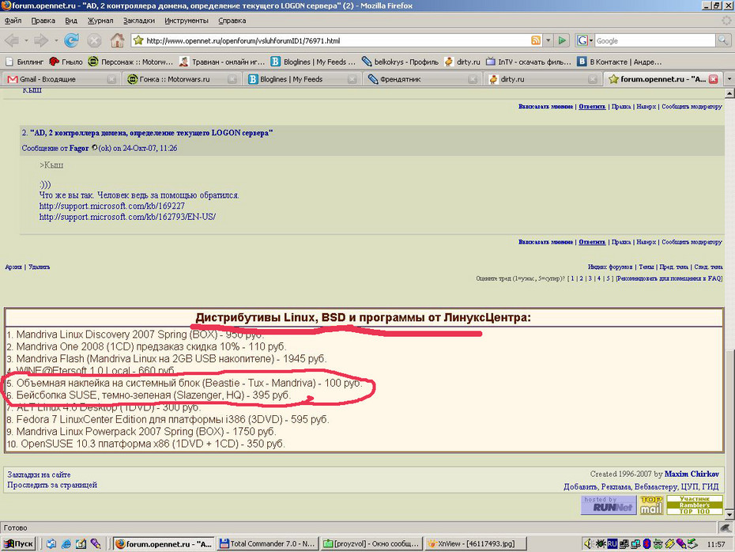Close the forum.opennet.ru tab
735x552 pixels.
tap(714, 79)
